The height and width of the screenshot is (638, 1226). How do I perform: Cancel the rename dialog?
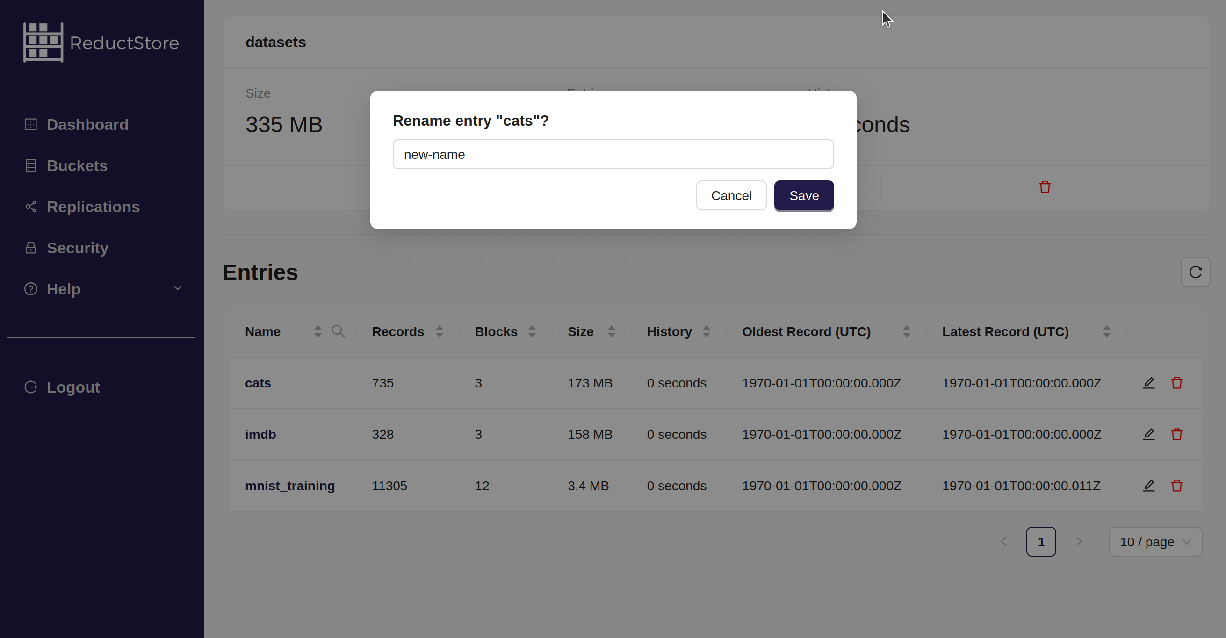coord(731,195)
